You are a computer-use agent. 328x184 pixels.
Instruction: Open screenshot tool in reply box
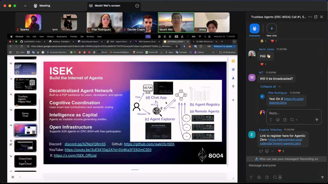point(292,120)
